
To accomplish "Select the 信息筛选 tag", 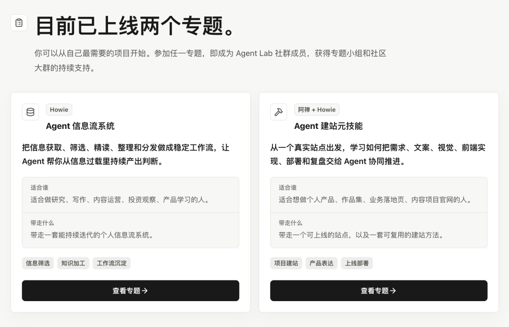I will point(38,263).
